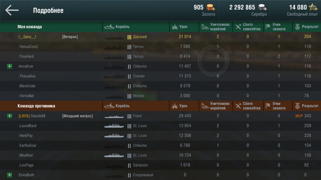Click green plus icon next to Stands88
The image size is (321, 180).
point(10,116)
